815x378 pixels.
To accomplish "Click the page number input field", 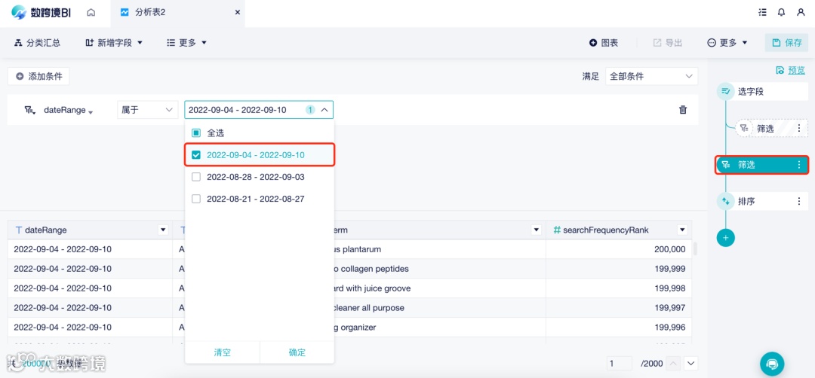I will click(619, 364).
